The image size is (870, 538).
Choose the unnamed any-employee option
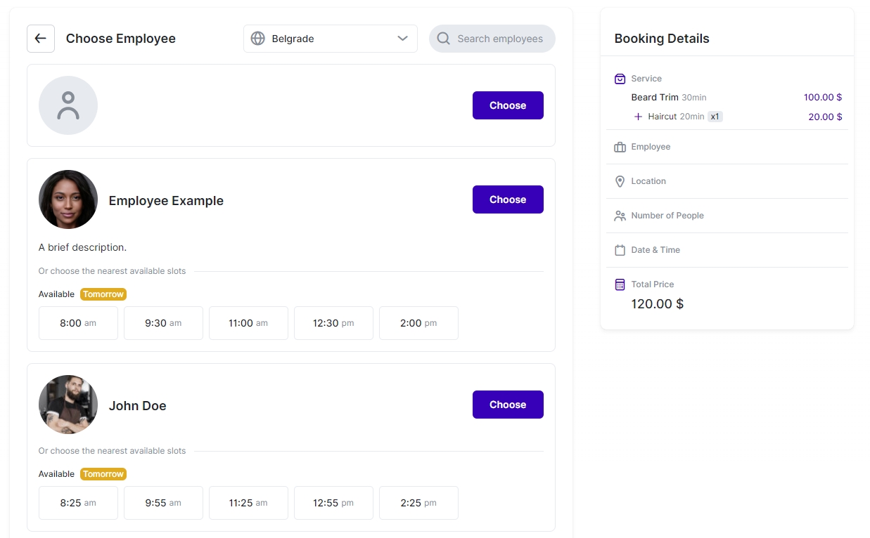[x=507, y=105]
